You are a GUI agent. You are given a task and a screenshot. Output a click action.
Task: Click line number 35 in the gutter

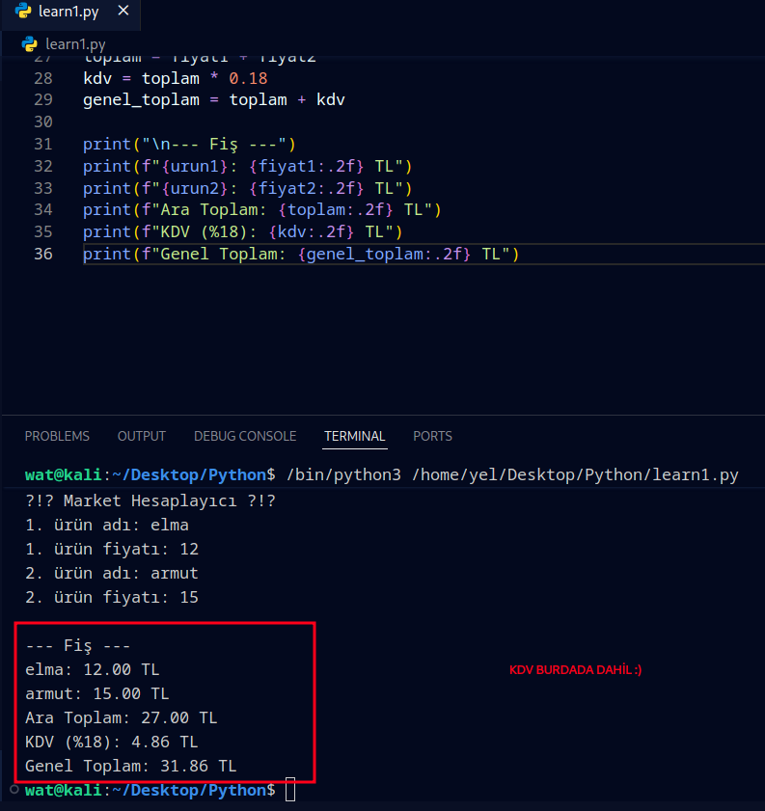43,231
